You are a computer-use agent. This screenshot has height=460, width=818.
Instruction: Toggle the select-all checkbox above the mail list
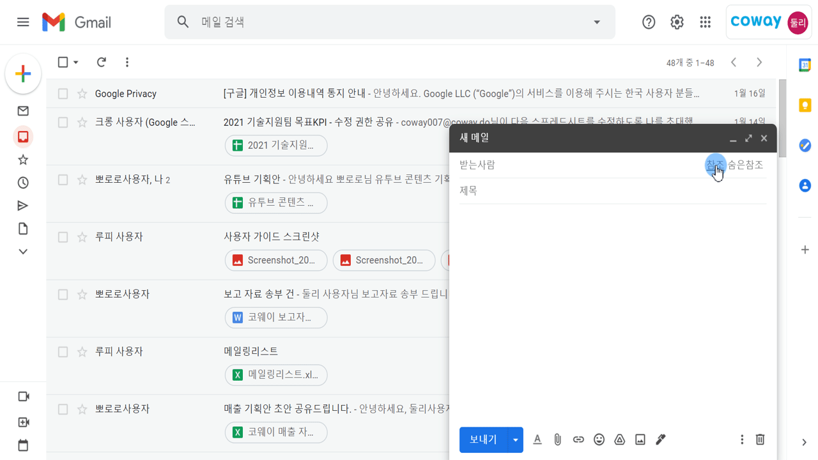[63, 62]
